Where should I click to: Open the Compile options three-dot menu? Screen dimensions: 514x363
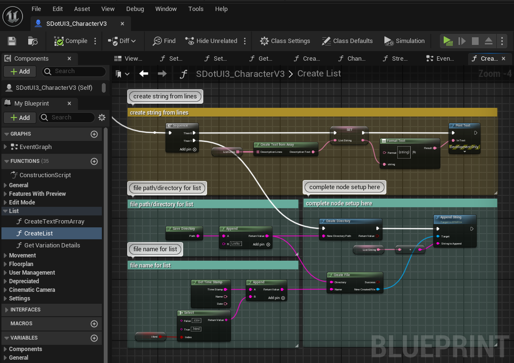pos(96,41)
